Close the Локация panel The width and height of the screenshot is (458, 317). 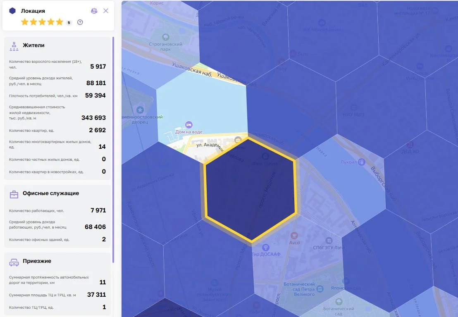pos(106,11)
